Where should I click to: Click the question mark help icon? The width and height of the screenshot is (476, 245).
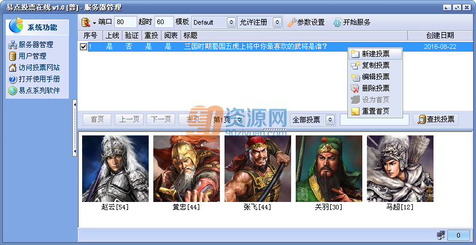tap(13, 79)
